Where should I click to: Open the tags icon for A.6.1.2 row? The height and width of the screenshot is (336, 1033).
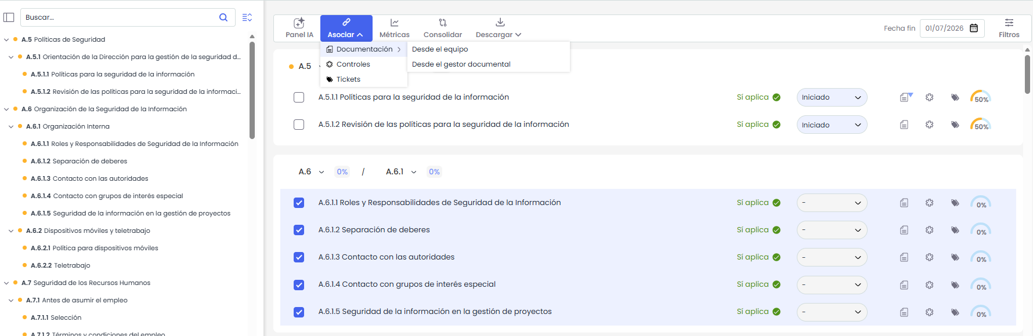[x=955, y=230]
